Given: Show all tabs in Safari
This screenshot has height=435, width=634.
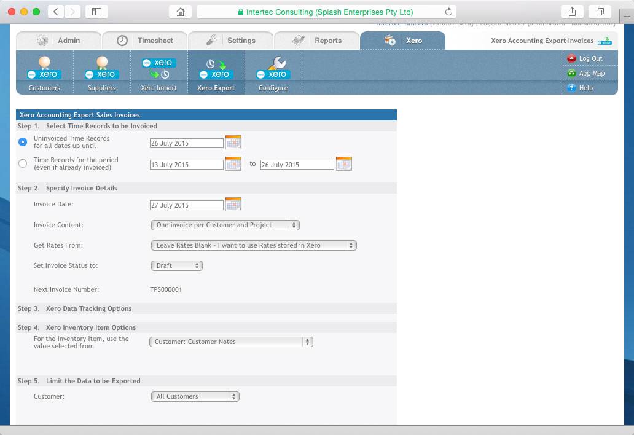Looking at the screenshot, I should click(600, 12).
